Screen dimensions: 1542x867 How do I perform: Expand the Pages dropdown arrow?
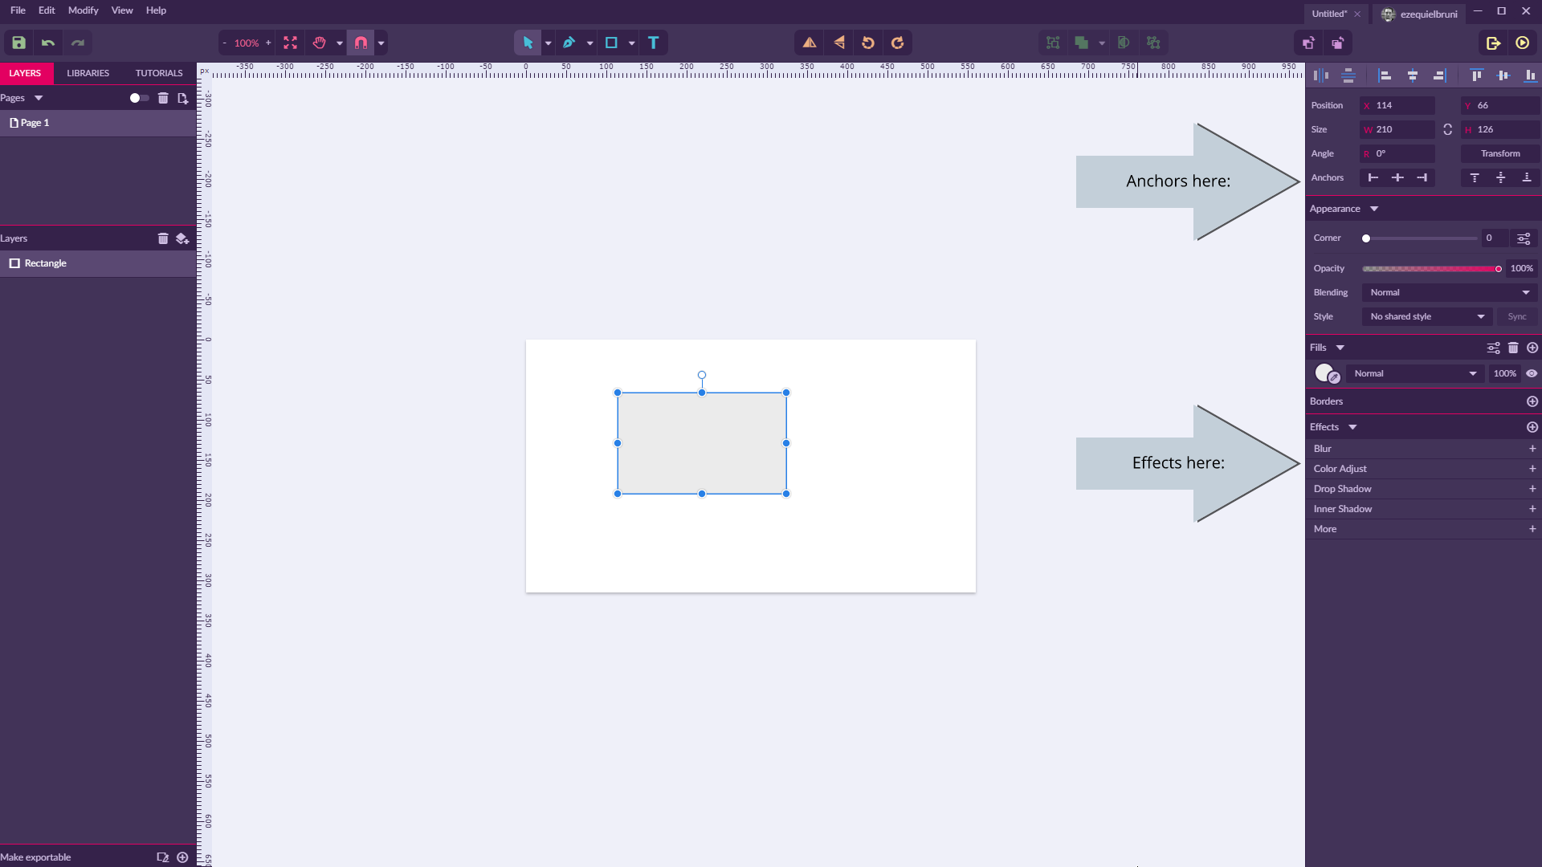tap(39, 99)
